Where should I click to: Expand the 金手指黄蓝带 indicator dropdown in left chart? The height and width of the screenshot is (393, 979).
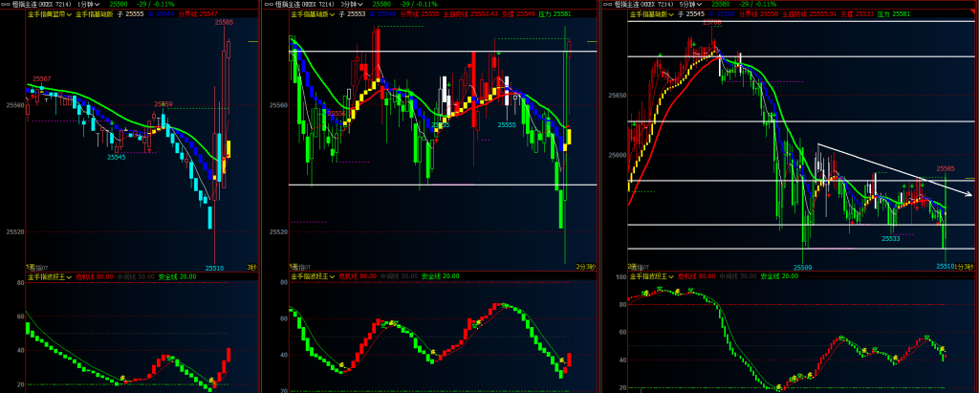(50, 13)
